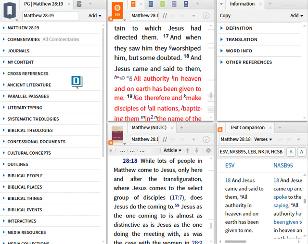Viewport: 308px width, 244px height.
Task: Select the Text Comparison tab
Action: (247, 128)
